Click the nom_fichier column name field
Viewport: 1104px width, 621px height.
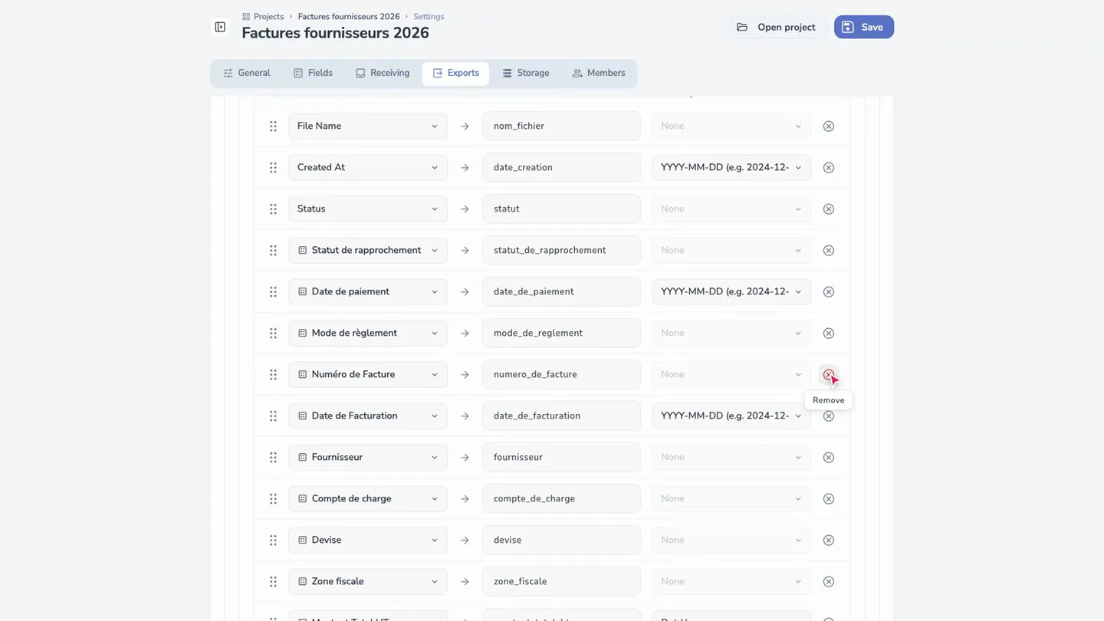561,126
